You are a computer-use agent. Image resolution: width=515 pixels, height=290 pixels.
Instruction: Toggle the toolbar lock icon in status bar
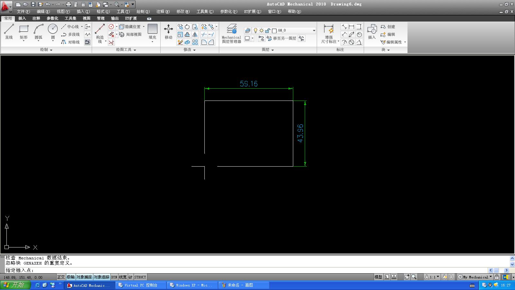[x=497, y=277]
